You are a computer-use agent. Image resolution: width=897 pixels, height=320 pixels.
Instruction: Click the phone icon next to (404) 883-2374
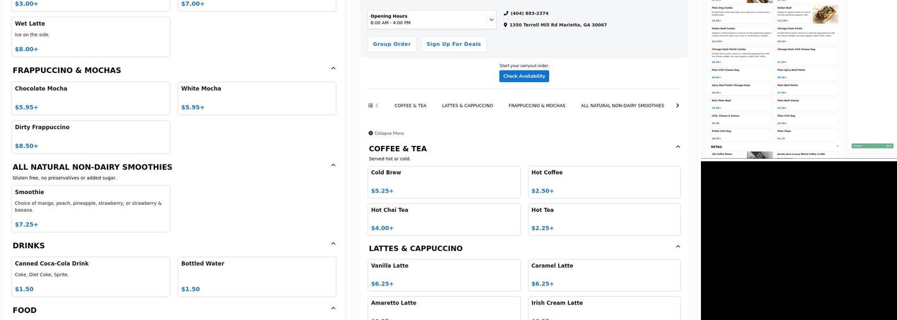point(506,13)
